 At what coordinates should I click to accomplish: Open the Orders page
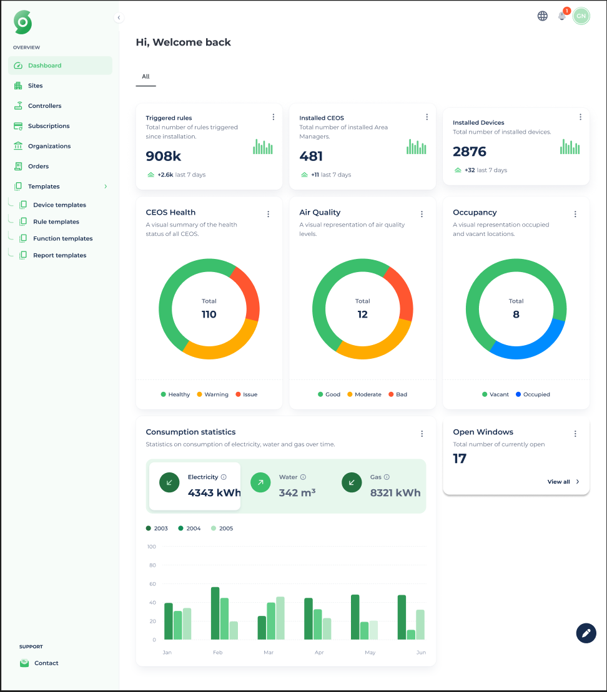coord(38,166)
